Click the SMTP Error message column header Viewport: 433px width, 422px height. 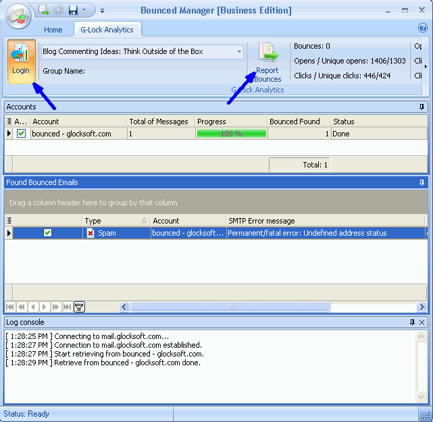click(x=326, y=221)
